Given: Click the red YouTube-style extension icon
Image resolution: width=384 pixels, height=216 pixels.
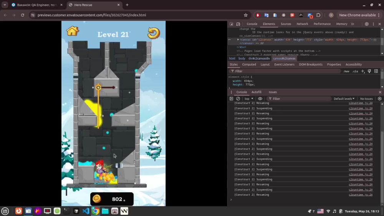Looking at the screenshot, I should [292, 15].
